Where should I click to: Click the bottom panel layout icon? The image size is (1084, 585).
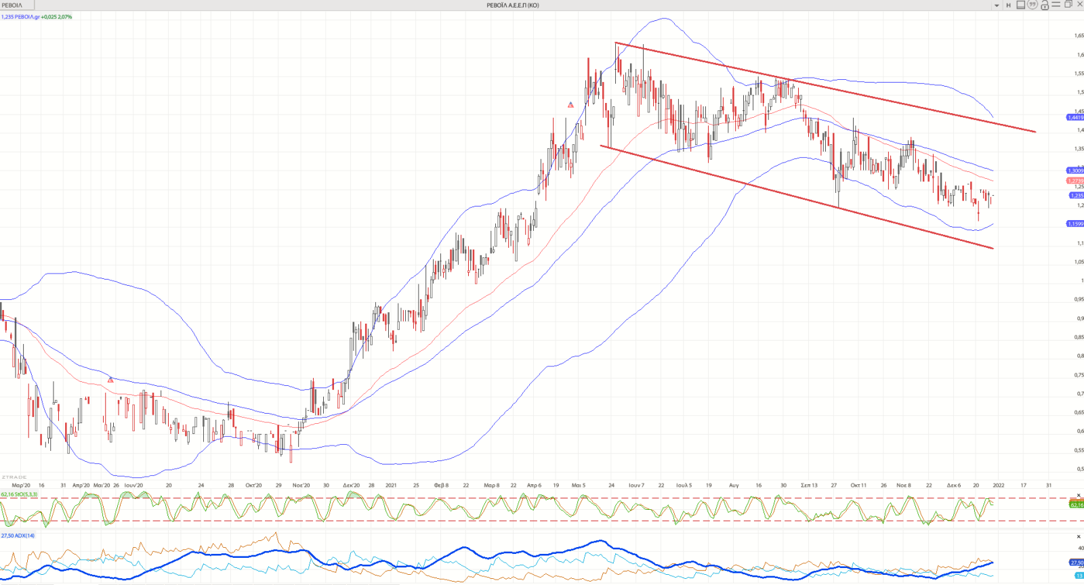tap(1021, 5)
